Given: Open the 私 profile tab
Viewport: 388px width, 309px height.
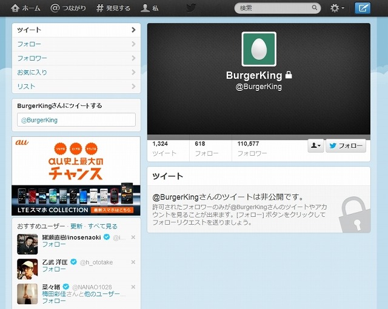Looking at the screenshot, I should coord(150,8).
